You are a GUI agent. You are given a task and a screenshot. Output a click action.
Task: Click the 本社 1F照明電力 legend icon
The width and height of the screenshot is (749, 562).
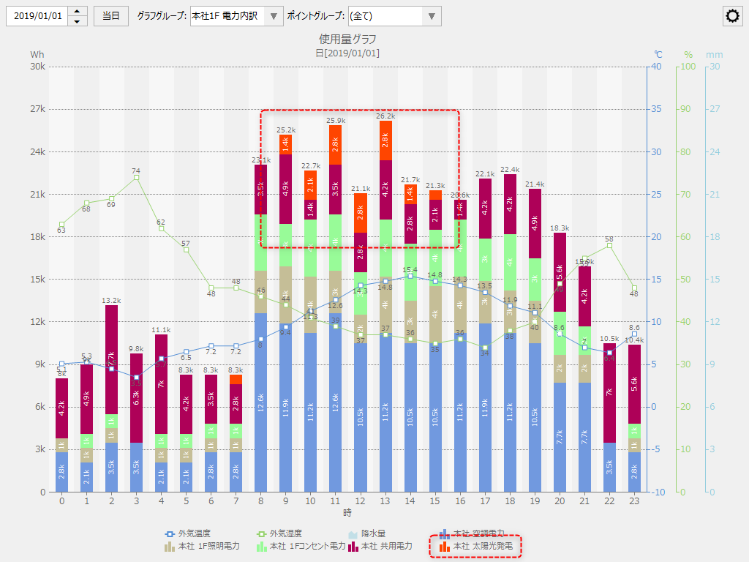click(168, 546)
